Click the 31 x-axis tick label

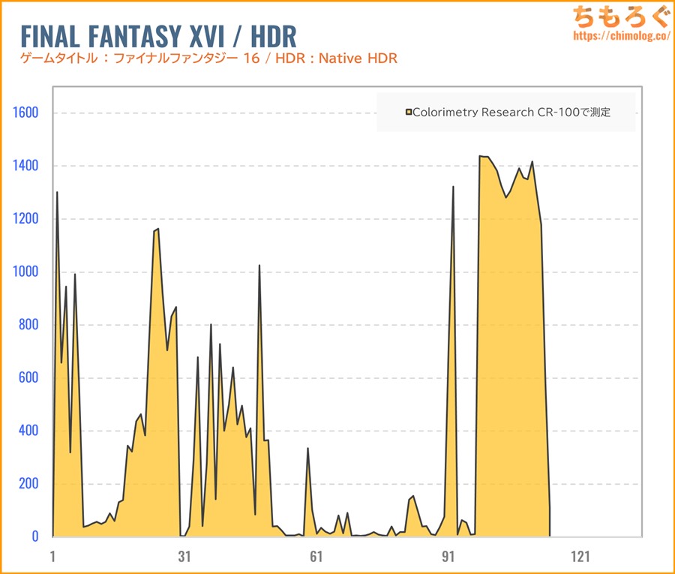[184, 557]
